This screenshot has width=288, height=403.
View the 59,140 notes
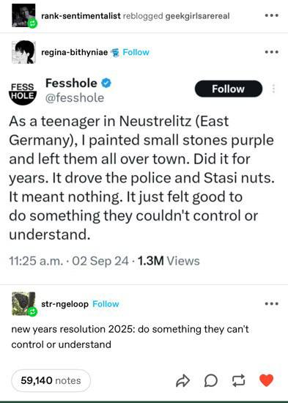click(x=51, y=380)
